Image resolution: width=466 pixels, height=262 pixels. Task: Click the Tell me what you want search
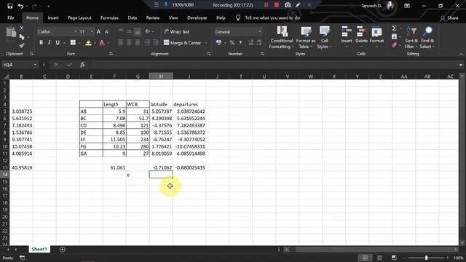point(272,17)
